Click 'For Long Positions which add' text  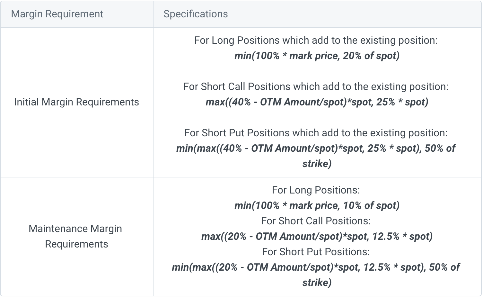tap(316, 40)
